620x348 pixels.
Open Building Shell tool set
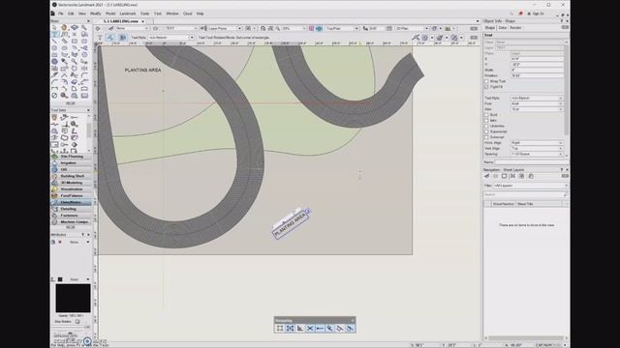pyautogui.click(x=71, y=176)
